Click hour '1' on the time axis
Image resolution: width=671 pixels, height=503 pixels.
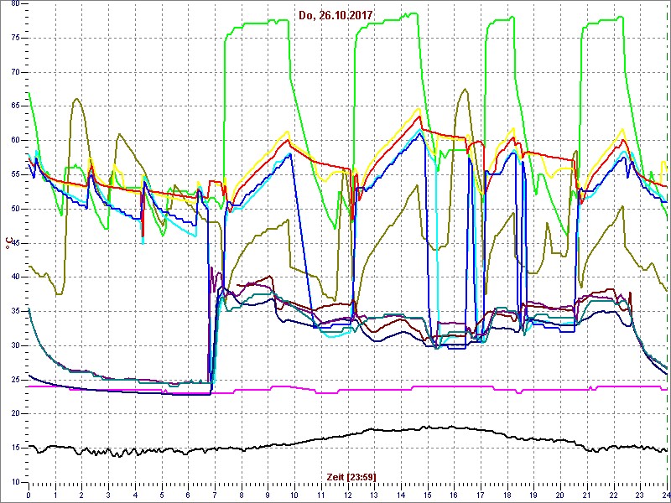click(x=55, y=495)
